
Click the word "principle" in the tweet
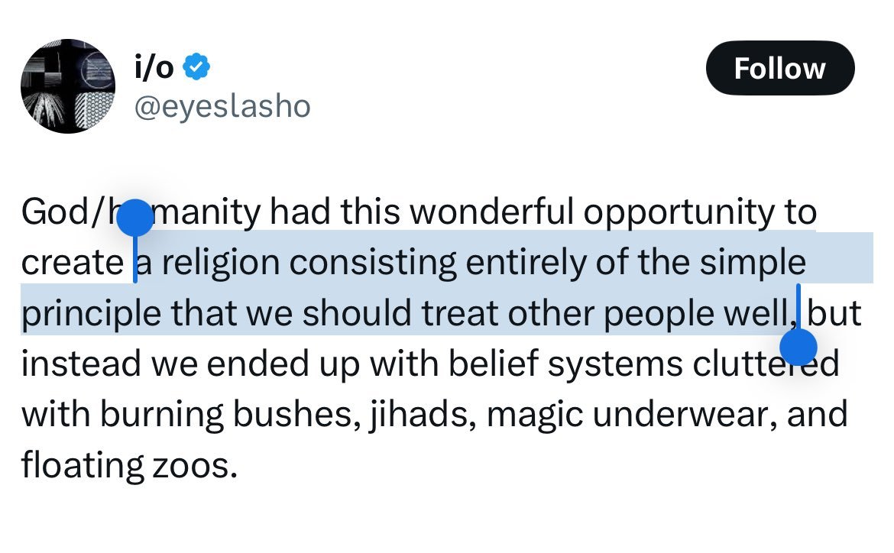click(x=91, y=315)
